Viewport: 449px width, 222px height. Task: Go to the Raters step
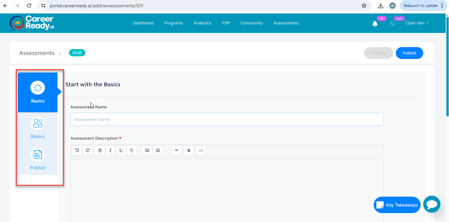[x=38, y=128]
